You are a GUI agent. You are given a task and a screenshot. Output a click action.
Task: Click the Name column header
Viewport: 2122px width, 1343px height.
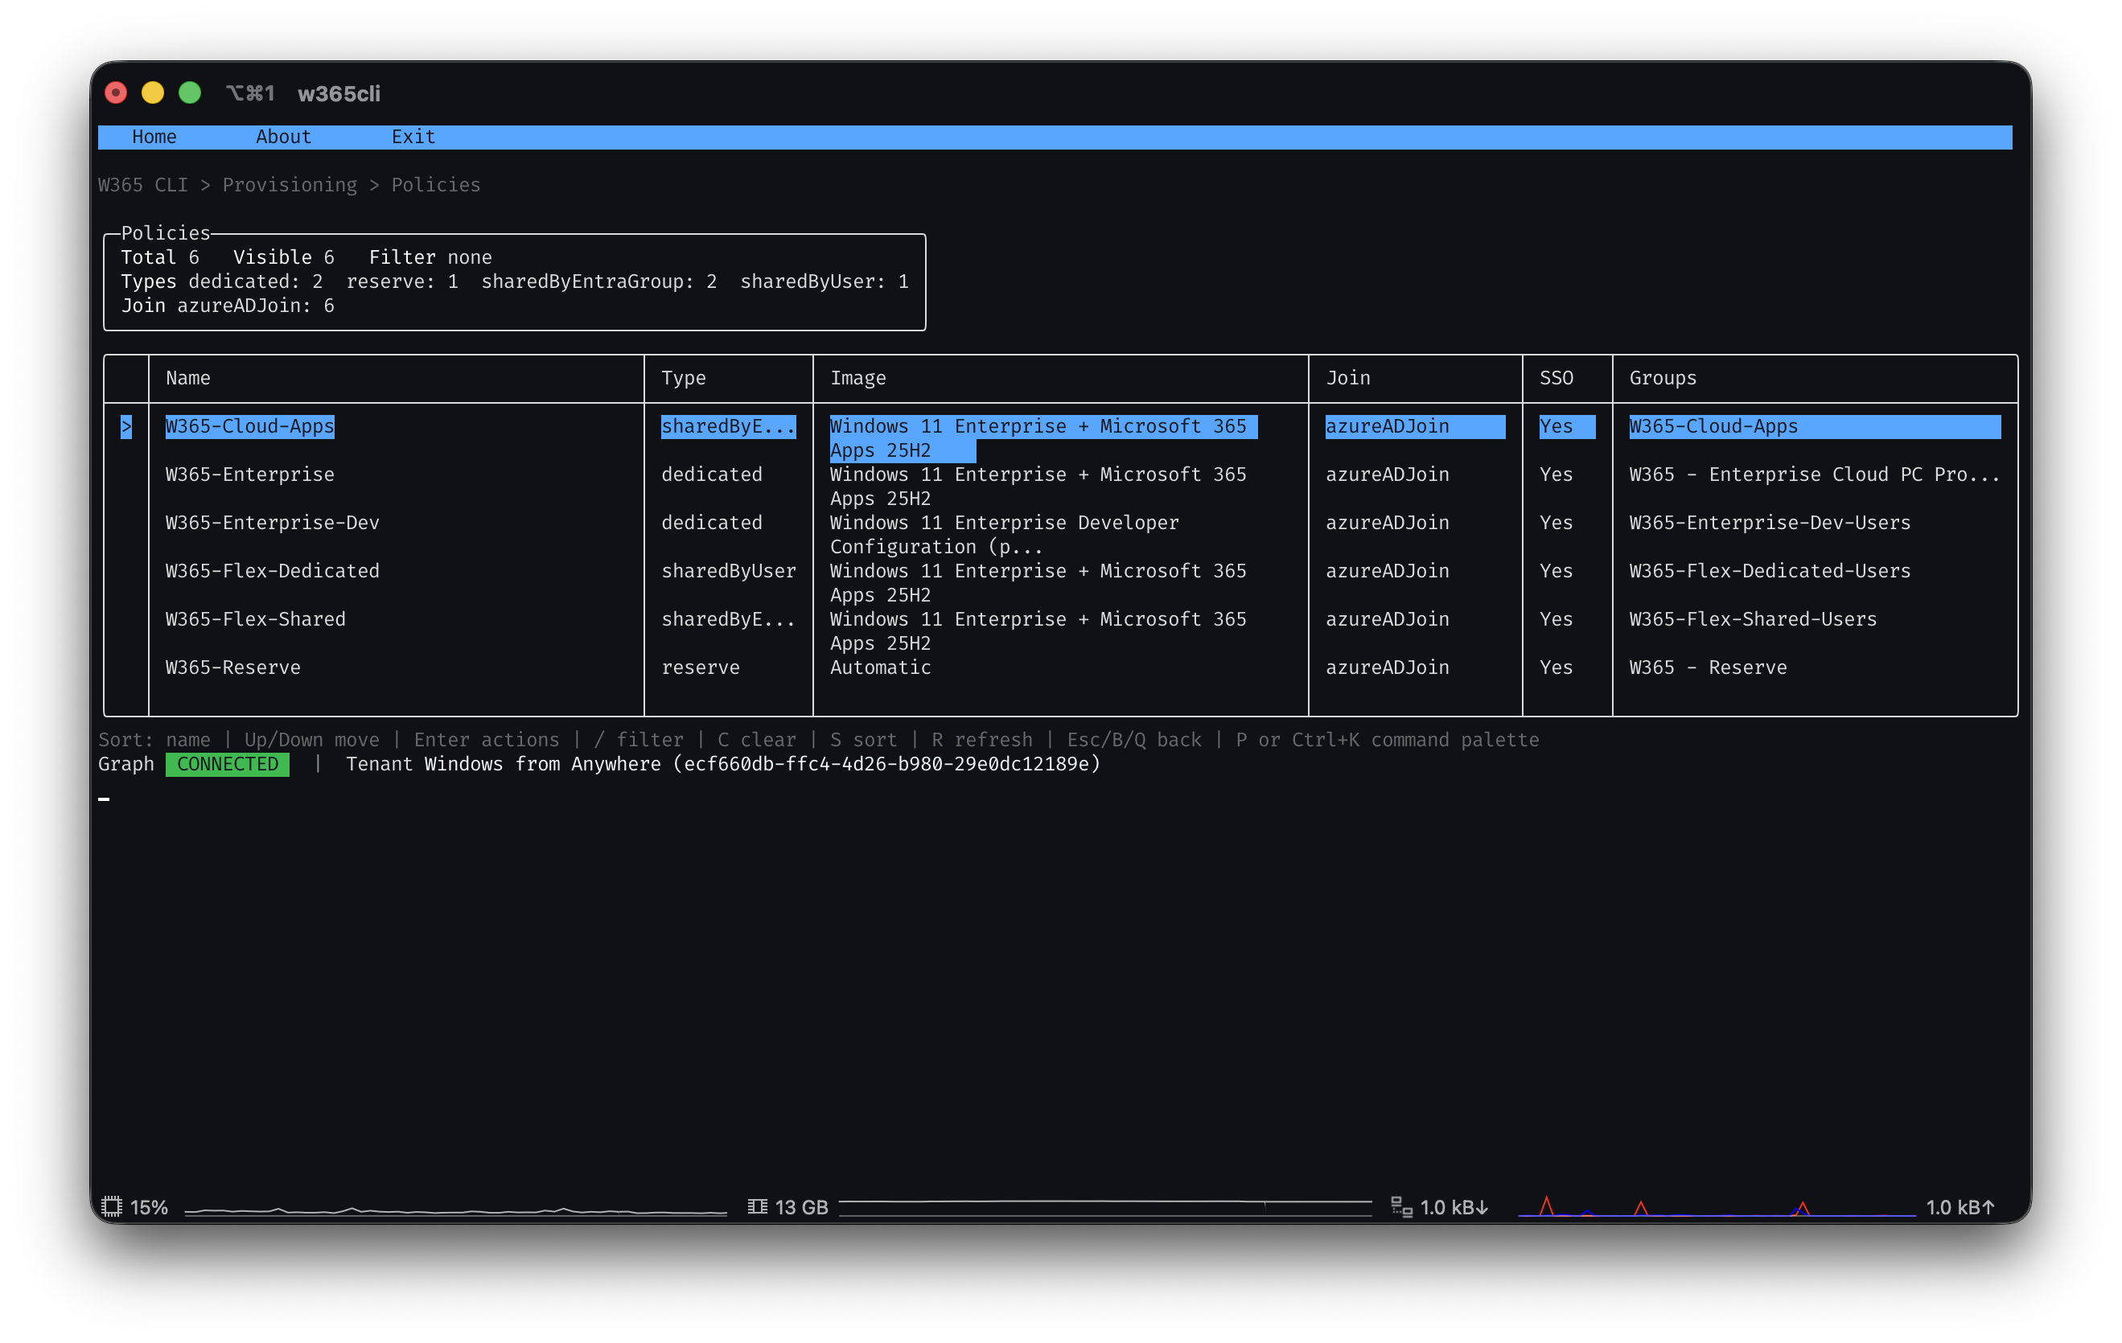187,378
